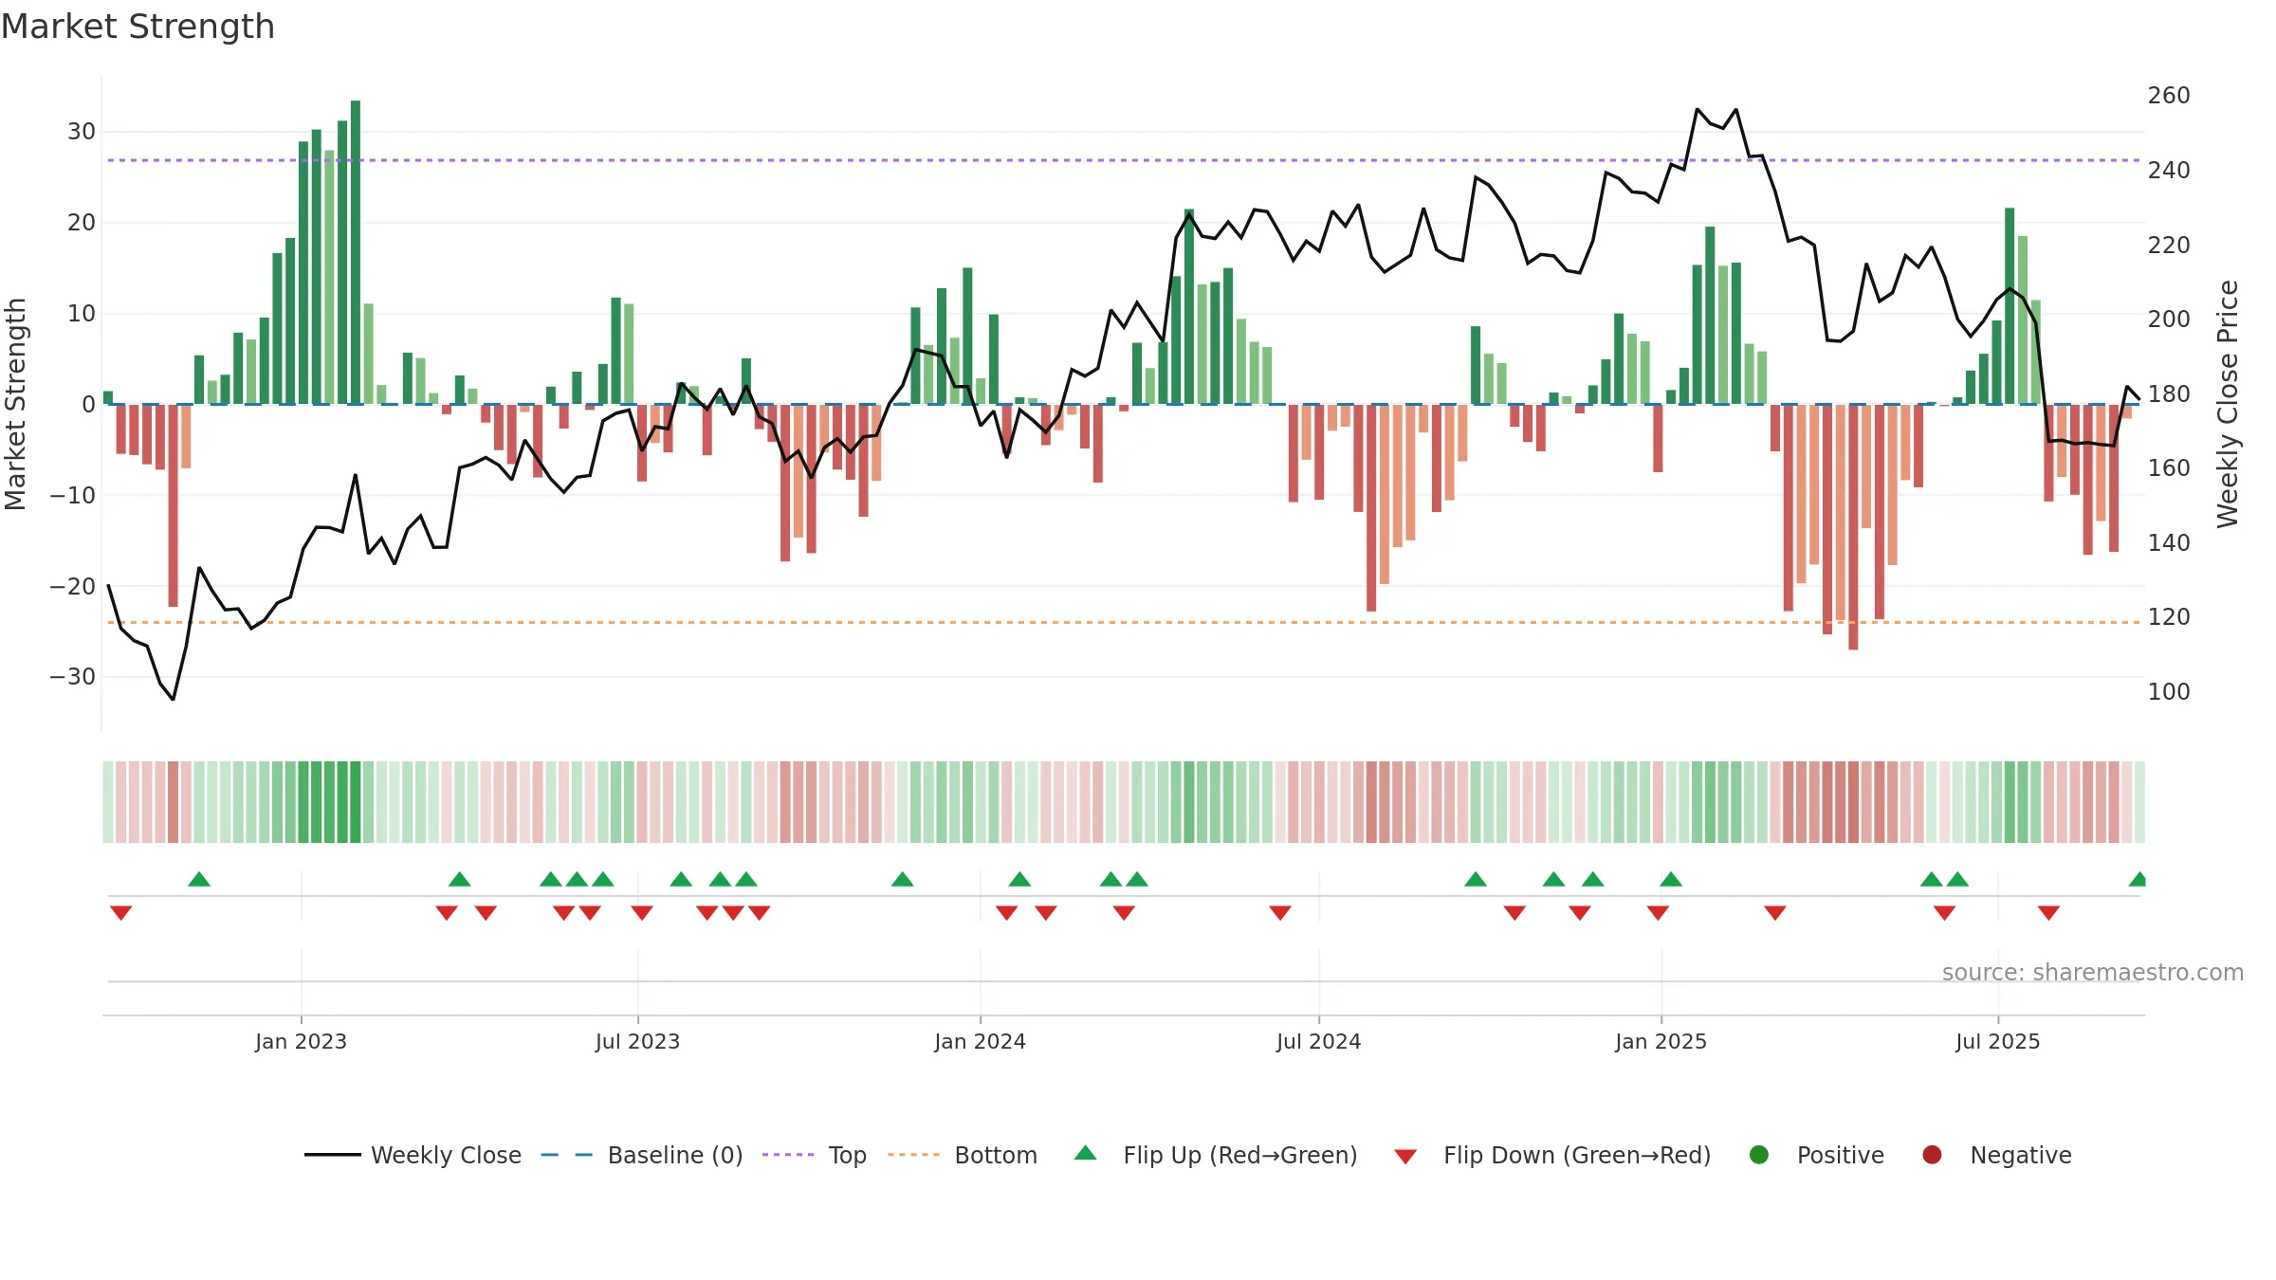Toggle the Baseline (0) legend entry
2276x1280 pixels.
click(642, 1155)
